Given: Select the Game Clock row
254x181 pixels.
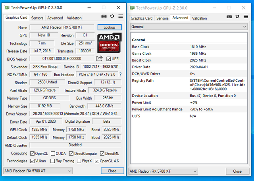Looking at the screenshot, I should click(x=189, y=54).
